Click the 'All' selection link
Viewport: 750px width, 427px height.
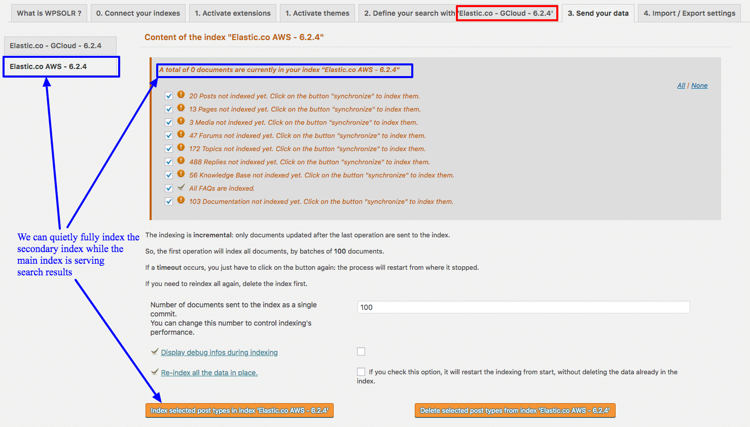coord(681,85)
